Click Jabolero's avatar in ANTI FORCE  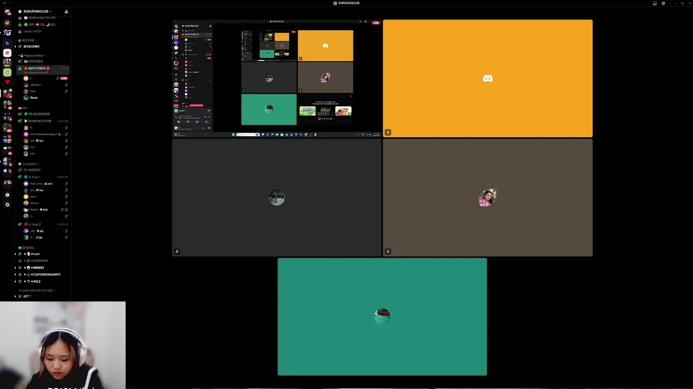click(x=26, y=85)
